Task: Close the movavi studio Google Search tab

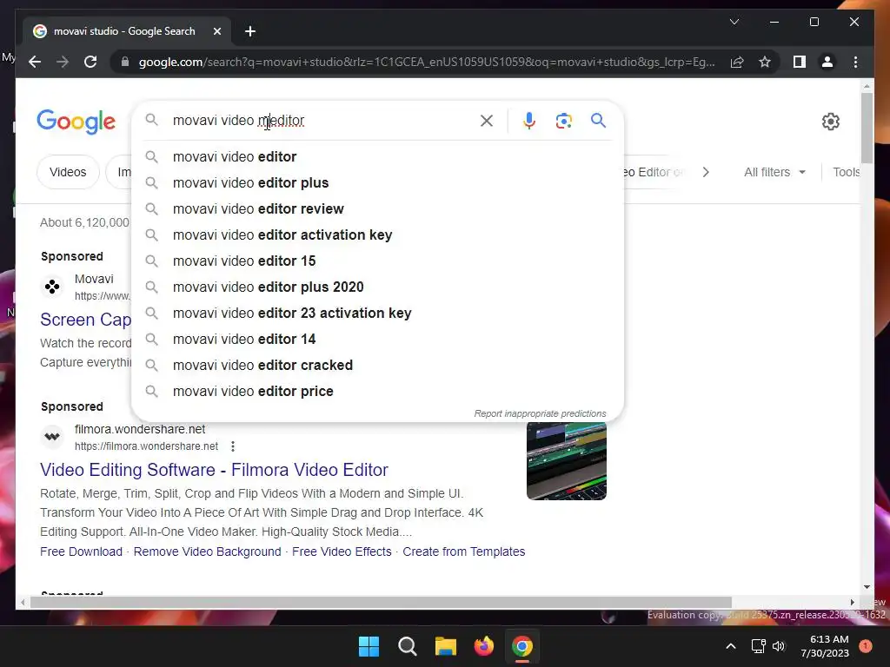Action: pyautogui.click(x=216, y=31)
